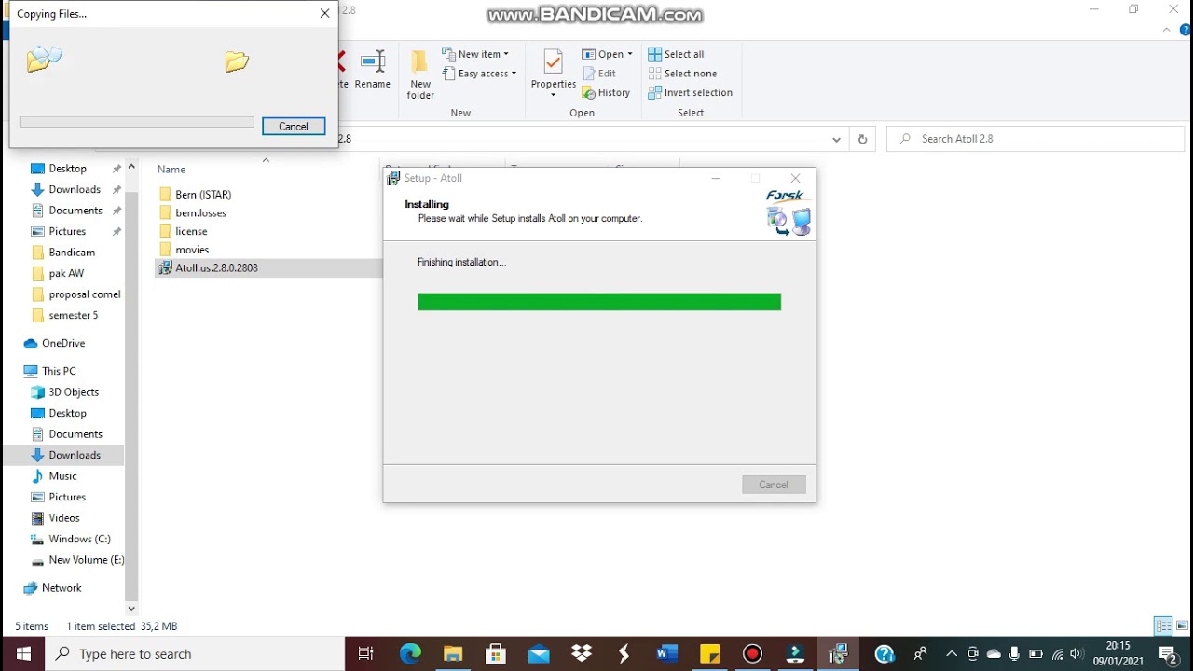This screenshot has height=671, width=1193.
Task: Refresh the Atoll 2.8 folder view
Action: pyautogui.click(x=862, y=139)
